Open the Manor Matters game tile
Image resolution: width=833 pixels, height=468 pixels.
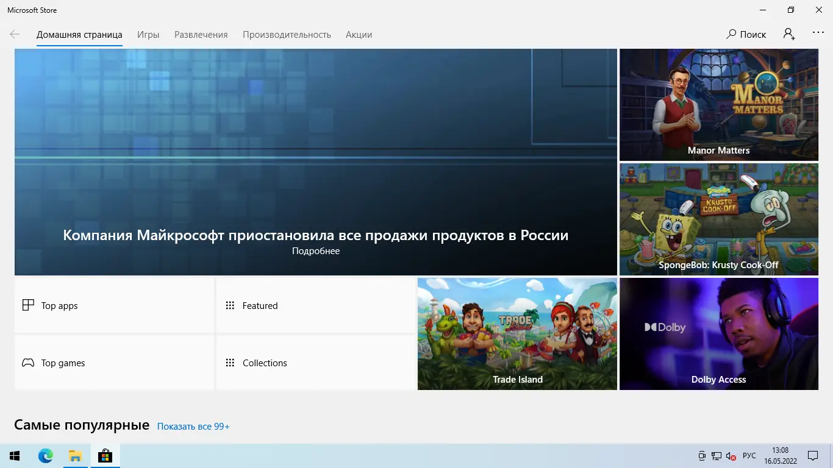718,104
